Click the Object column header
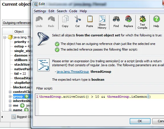Screen dimensions: 164x129 click(x=22, y=32)
